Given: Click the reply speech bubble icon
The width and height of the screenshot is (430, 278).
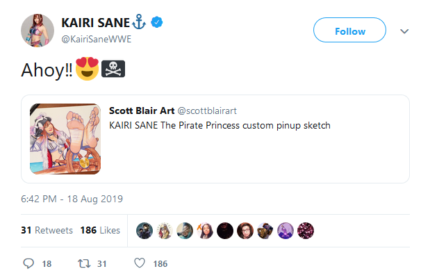Looking at the screenshot, I should click(x=28, y=263).
